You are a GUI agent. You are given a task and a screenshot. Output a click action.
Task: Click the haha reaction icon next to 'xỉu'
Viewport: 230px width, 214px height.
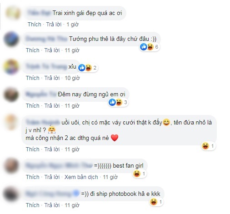coord(89,68)
